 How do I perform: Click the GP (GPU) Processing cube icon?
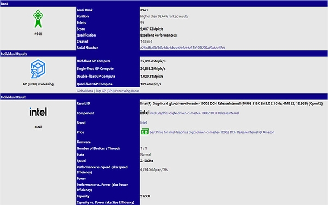tap(38, 69)
